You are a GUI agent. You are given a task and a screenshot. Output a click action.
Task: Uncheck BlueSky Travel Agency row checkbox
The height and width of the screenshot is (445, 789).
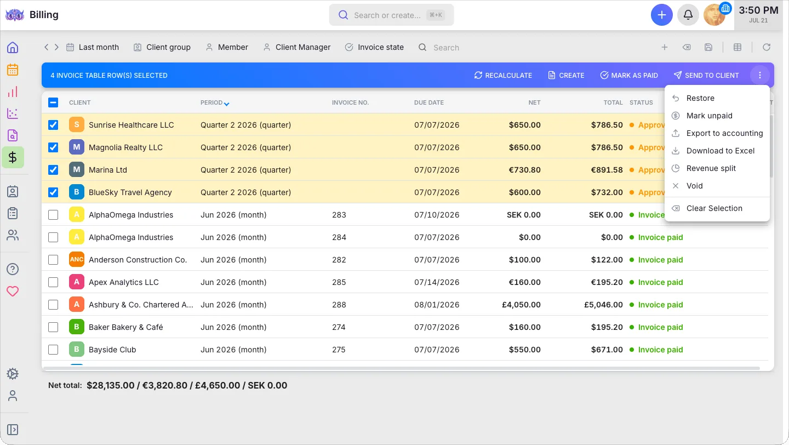point(53,192)
